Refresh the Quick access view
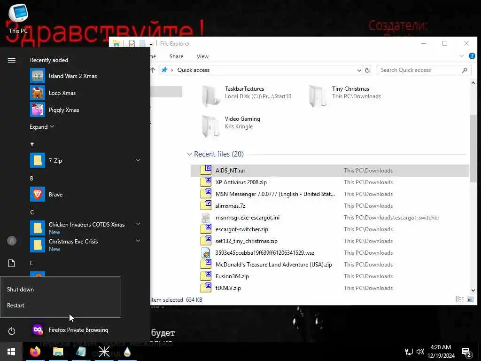The height and width of the screenshot is (361, 481). [367, 71]
